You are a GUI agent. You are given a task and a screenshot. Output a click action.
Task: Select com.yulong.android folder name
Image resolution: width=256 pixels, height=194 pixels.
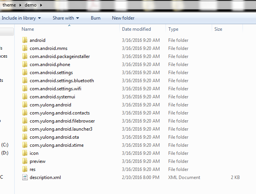tap(50, 105)
